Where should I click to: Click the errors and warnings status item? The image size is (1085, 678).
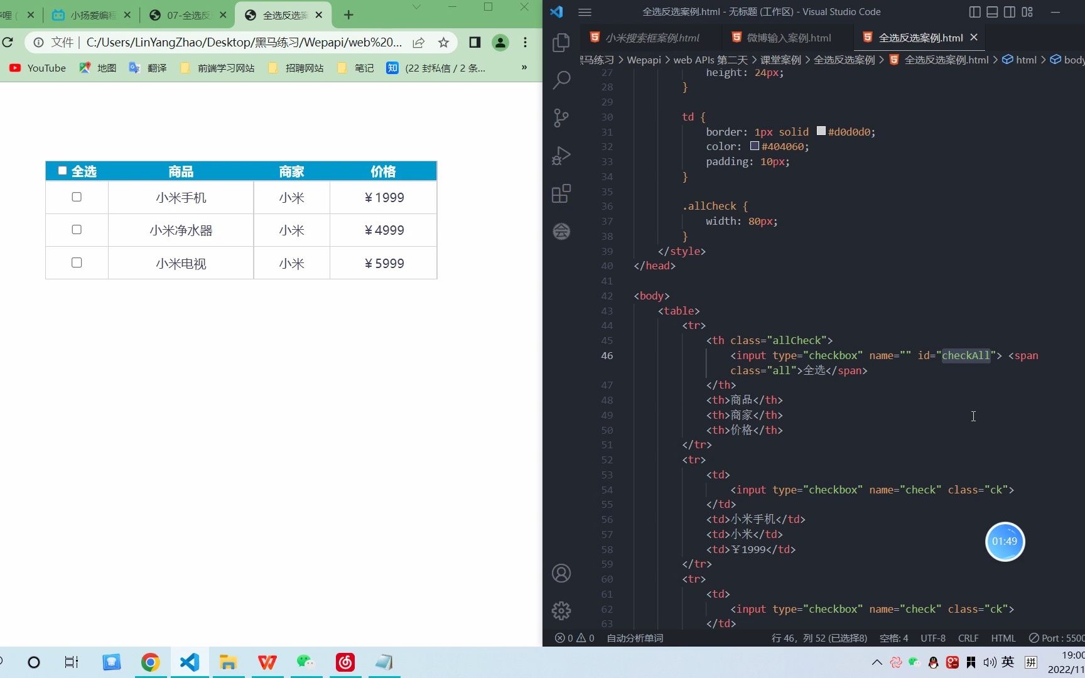(x=575, y=638)
